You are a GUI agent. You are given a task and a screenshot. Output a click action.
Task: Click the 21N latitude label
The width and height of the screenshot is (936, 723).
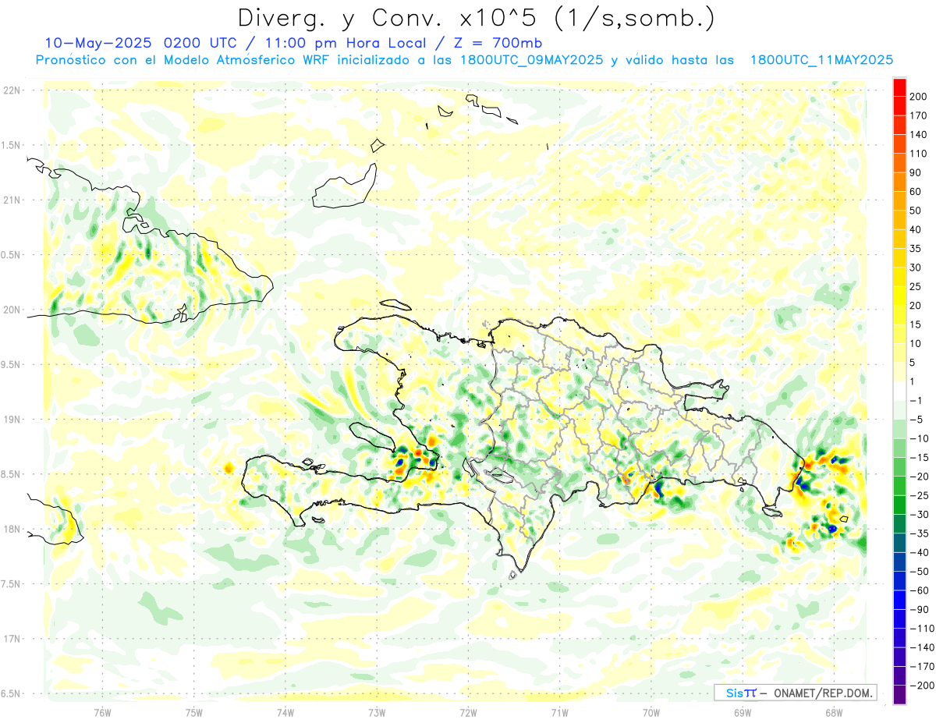12,200
